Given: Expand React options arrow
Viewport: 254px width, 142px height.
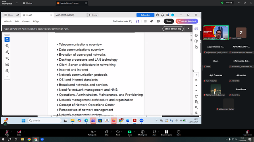Looking at the screenshot, I should pyautogui.click(x=122, y=132).
